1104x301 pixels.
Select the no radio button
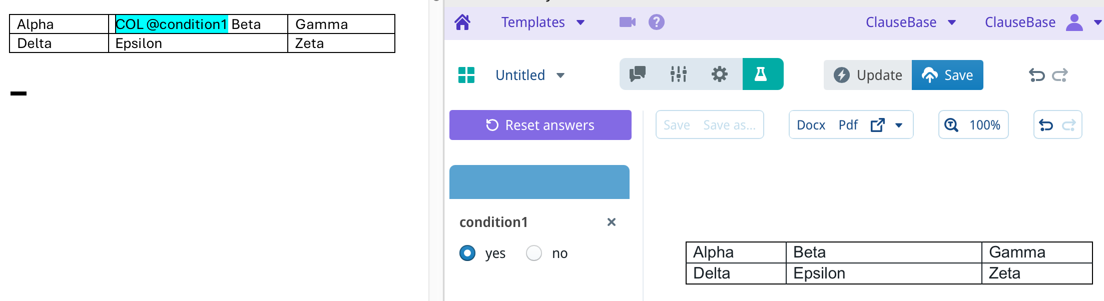click(534, 253)
